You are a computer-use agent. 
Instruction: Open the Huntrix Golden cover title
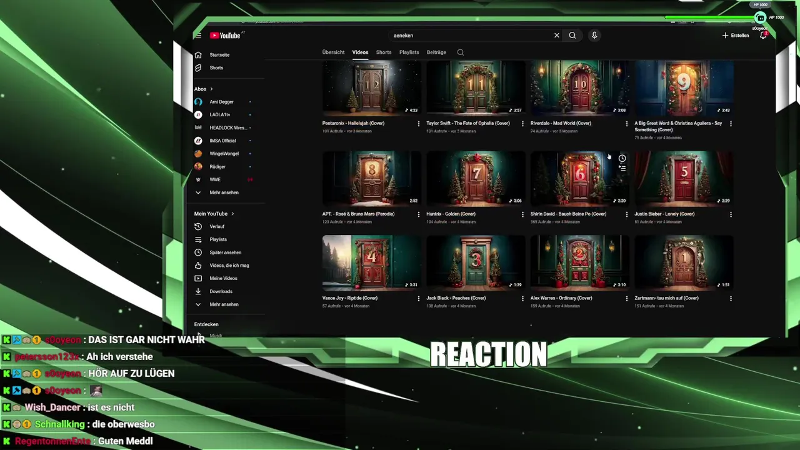pyautogui.click(x=451, y=214)
